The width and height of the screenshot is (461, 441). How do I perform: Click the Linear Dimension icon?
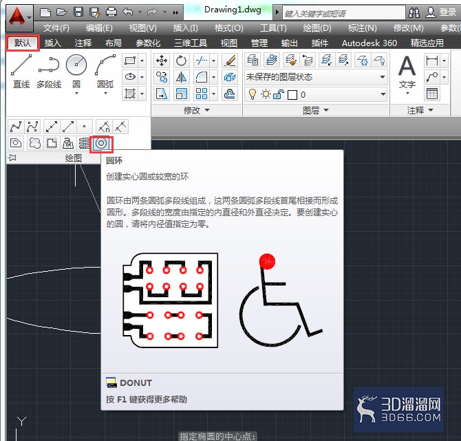(x=432, y=61)
